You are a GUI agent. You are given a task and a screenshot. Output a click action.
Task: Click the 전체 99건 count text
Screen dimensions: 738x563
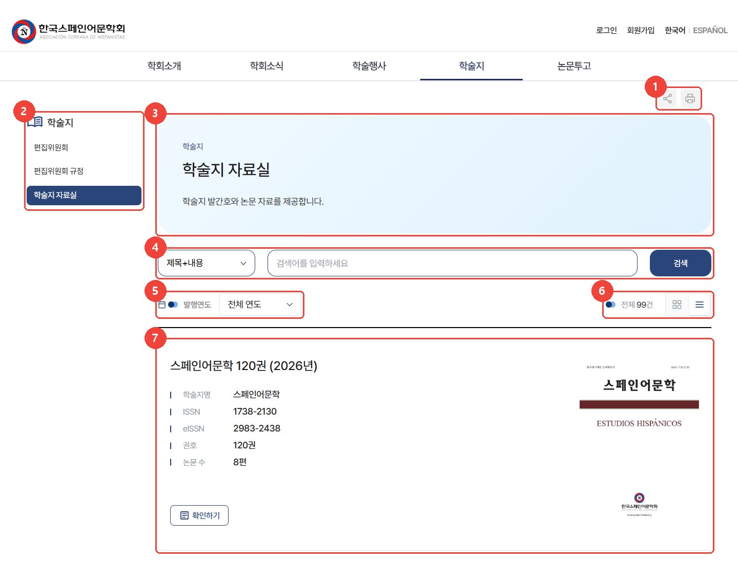(637, 305)
